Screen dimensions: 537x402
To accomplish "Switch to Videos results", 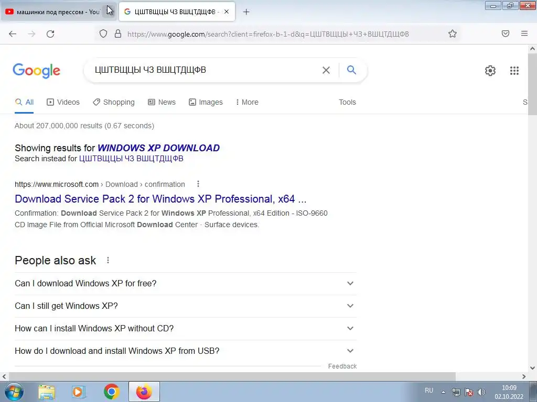I will [63, 102].
